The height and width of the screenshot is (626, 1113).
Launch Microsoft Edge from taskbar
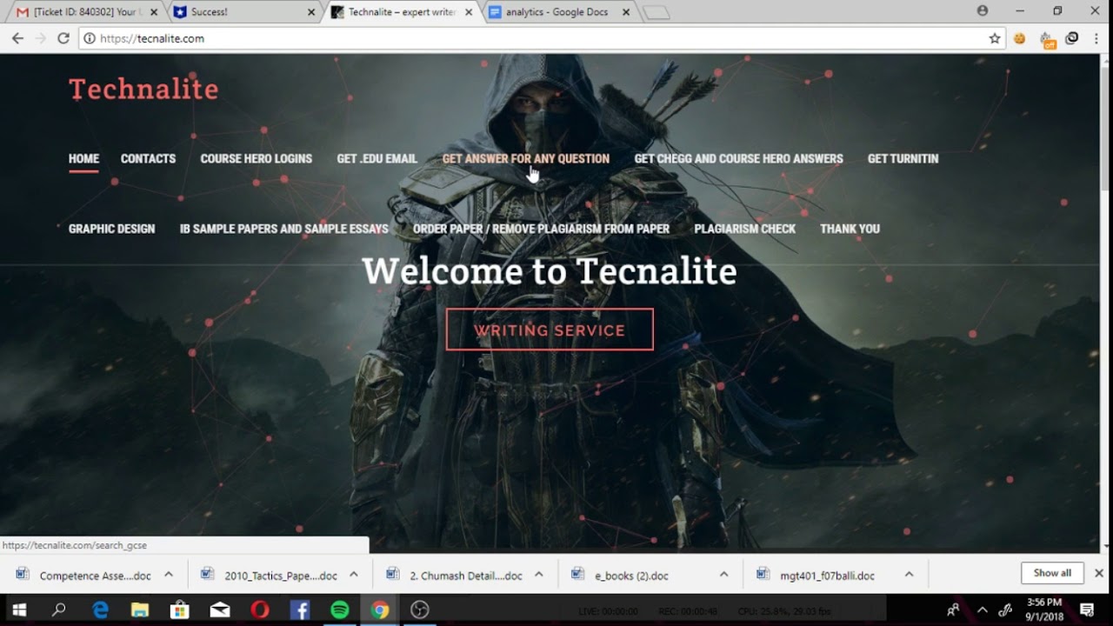[100, 609]
